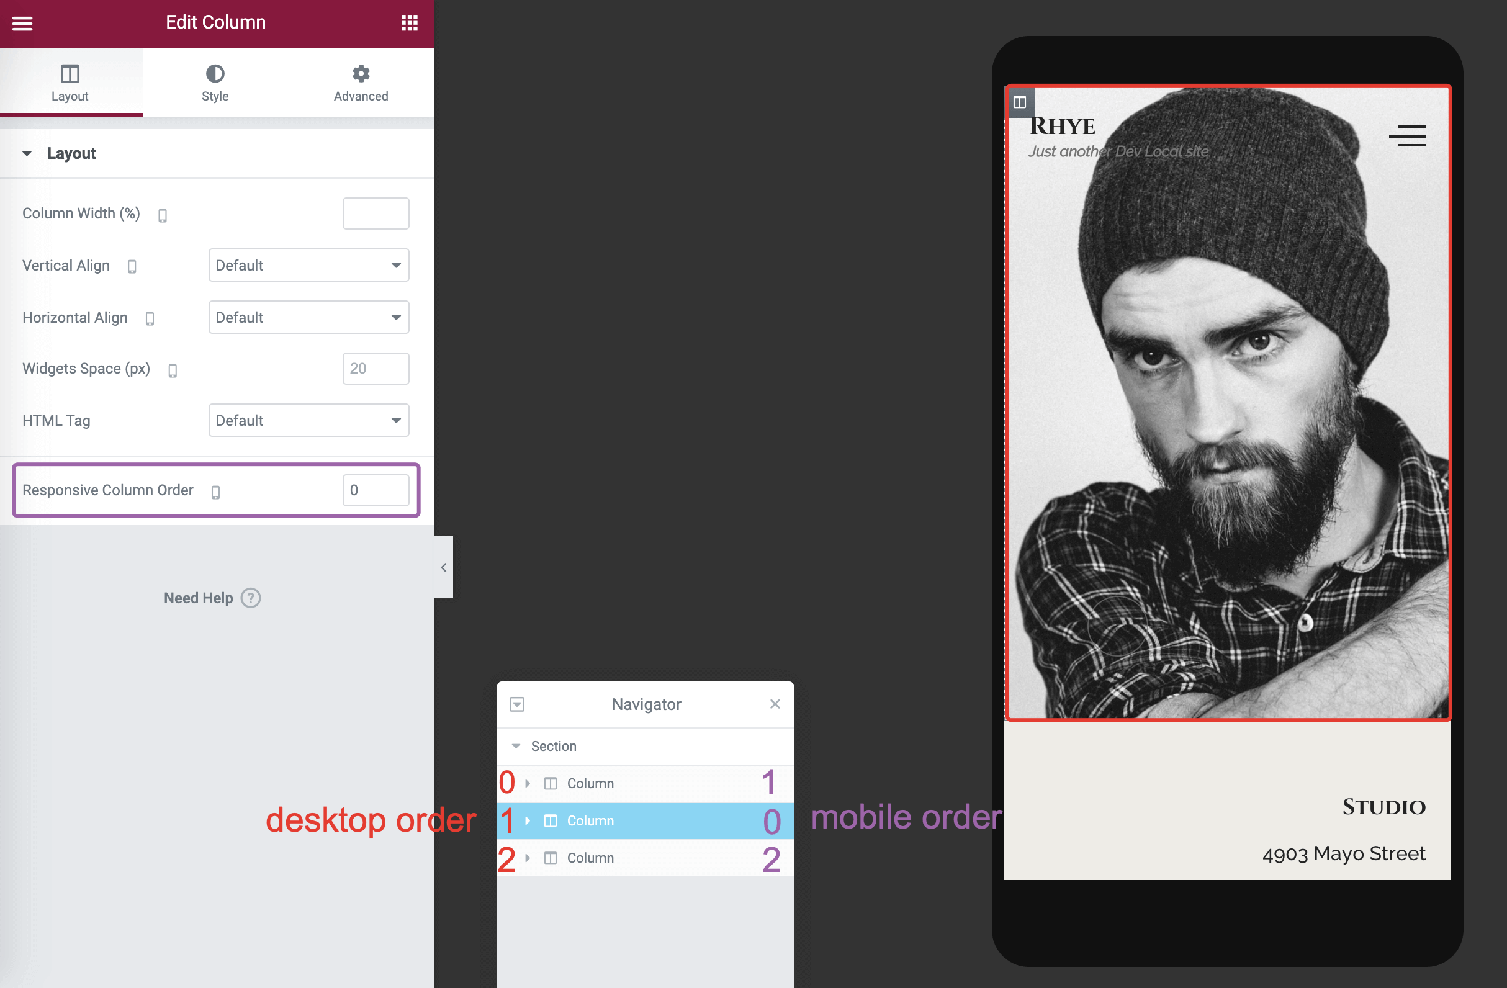Click responsive device icon beside Column Width

pyautogui.click(x=163, y=216)
